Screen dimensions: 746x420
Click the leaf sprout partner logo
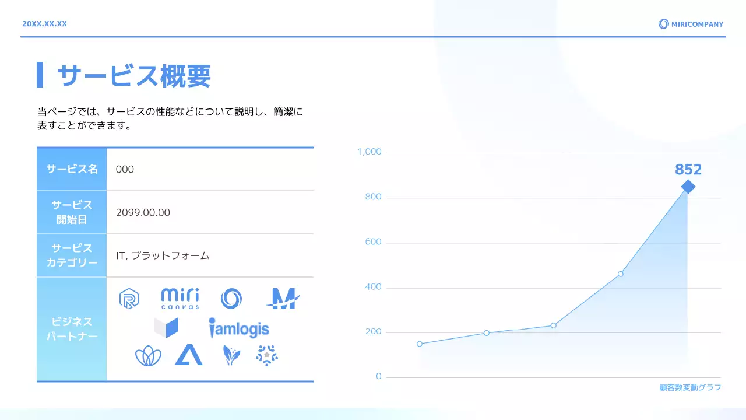[231, 355]
